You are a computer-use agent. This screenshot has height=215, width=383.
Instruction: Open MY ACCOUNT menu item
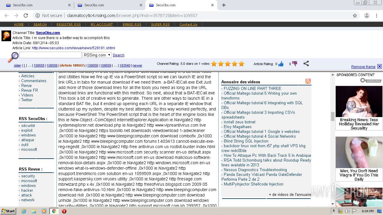102,24
